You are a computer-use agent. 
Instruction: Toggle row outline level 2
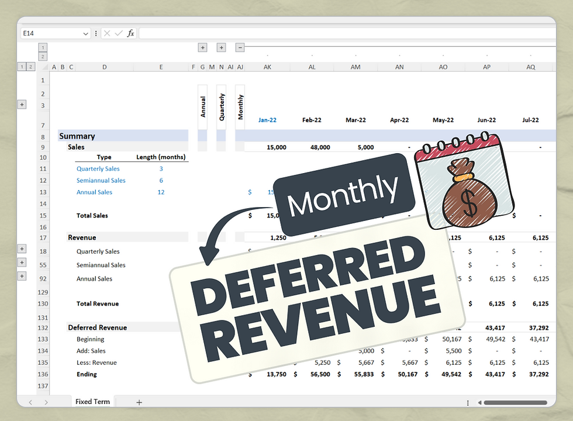30,67
